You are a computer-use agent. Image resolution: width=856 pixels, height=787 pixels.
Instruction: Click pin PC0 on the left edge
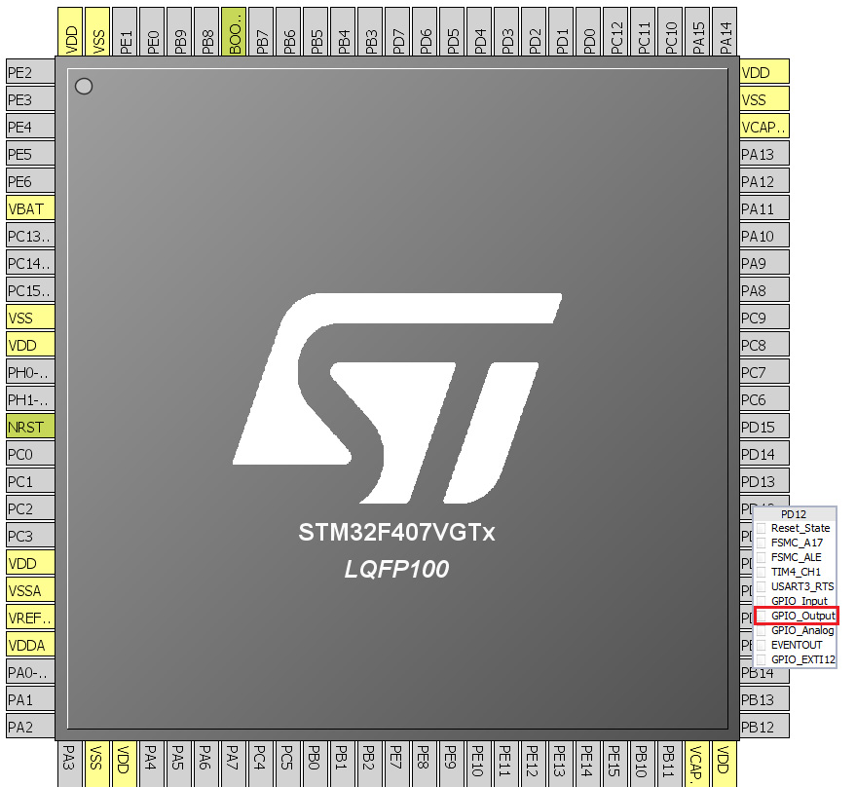point(30,454)
